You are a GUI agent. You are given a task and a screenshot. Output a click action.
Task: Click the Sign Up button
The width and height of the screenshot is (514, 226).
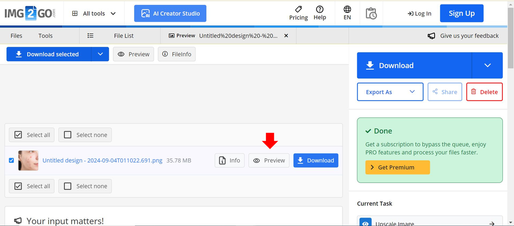tap(462, 13)
